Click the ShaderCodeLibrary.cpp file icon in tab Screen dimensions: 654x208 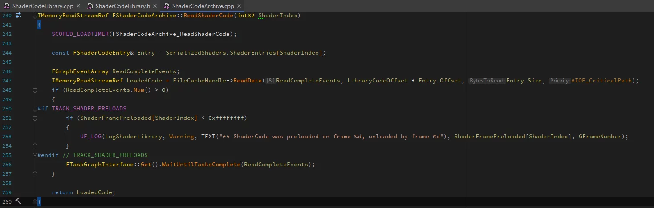(7, 6)
